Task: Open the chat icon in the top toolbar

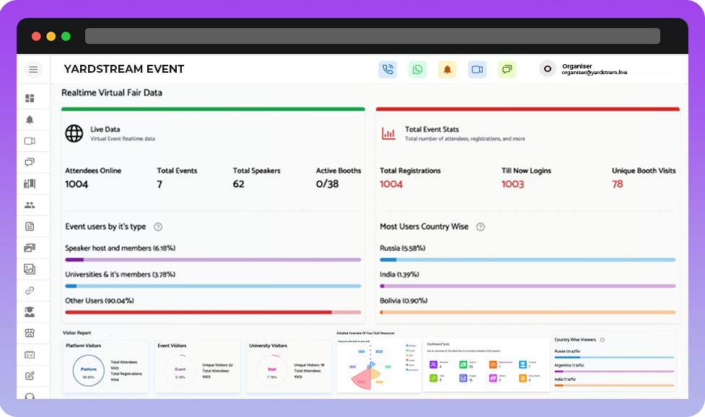Action: tap(506, 69)
